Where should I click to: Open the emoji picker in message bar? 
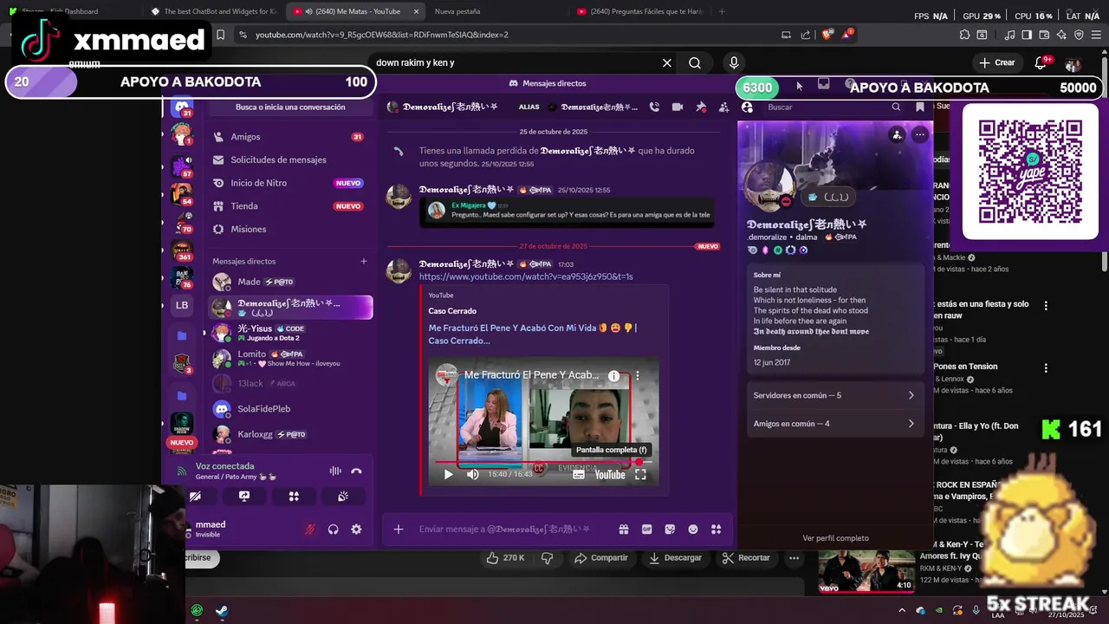point(693,530)
